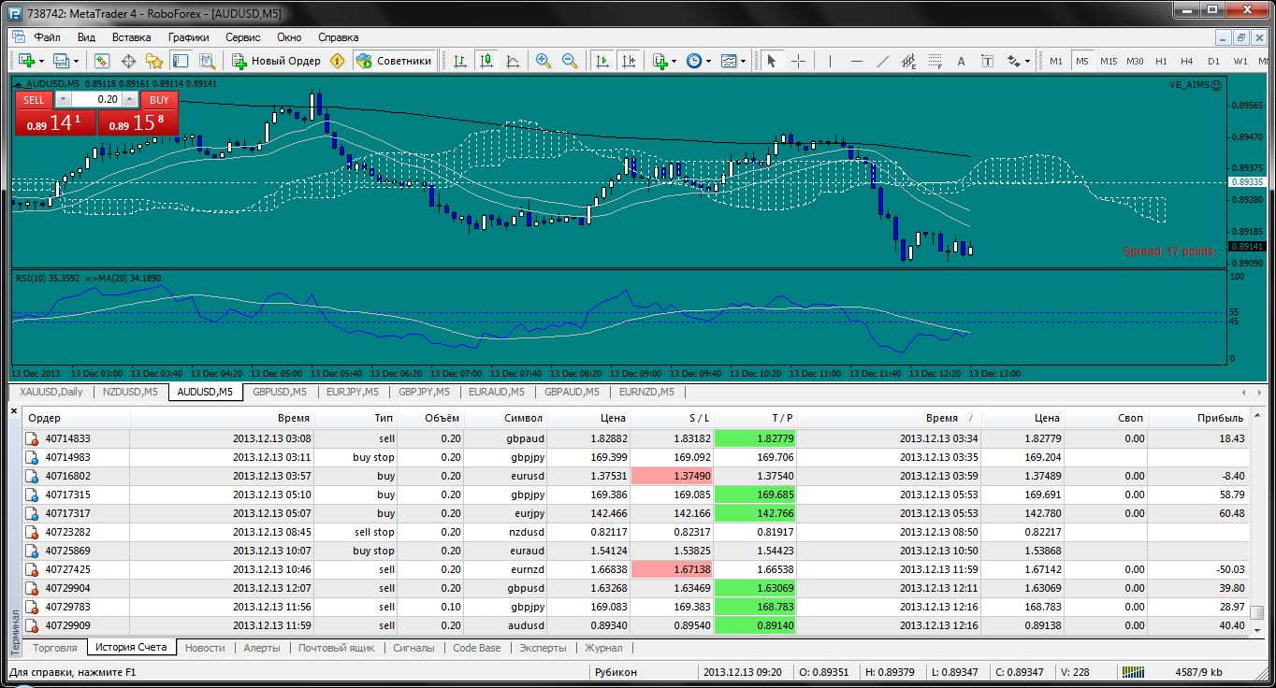This screenshot has width=1276, height=688.
Task: Open MetaEditor via yellow diamond icon
Action: tap(337, 61)
